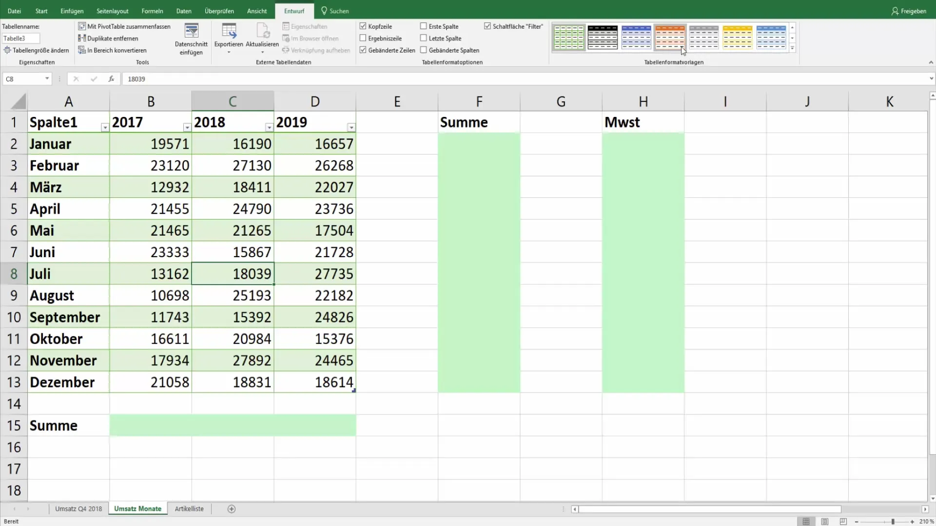
Task: Switch to Normal view in status bar
Action: 806,522
